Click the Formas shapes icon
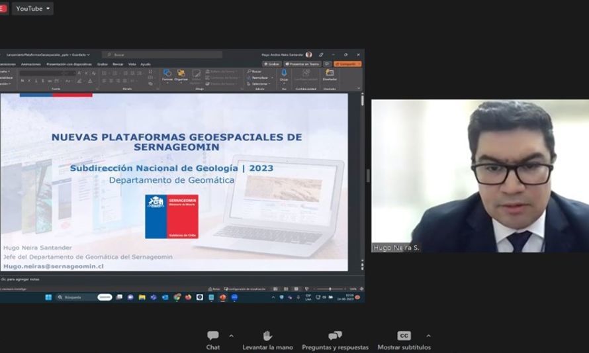The width and height of the screenshot is (589, 353). (167, 76)
